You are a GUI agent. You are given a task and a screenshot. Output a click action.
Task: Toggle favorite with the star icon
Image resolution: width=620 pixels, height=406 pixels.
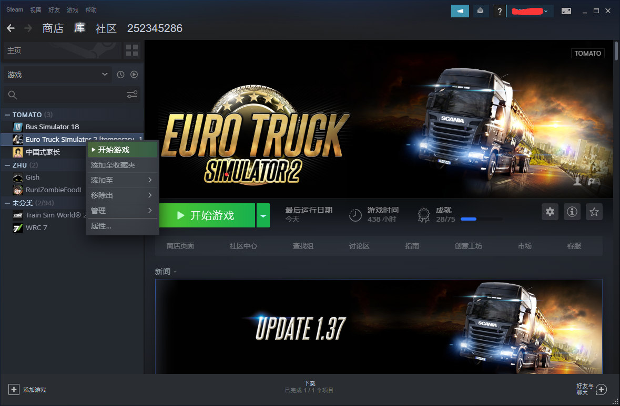[x=594, y=212]
